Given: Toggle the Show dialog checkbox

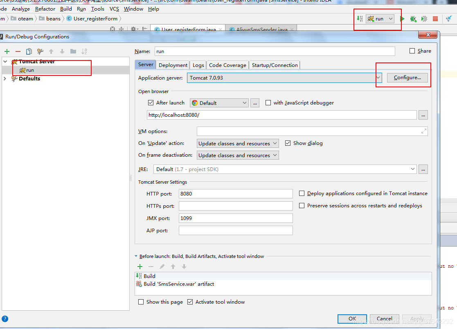Looking at the screenshot, I should tap(288, 143).
